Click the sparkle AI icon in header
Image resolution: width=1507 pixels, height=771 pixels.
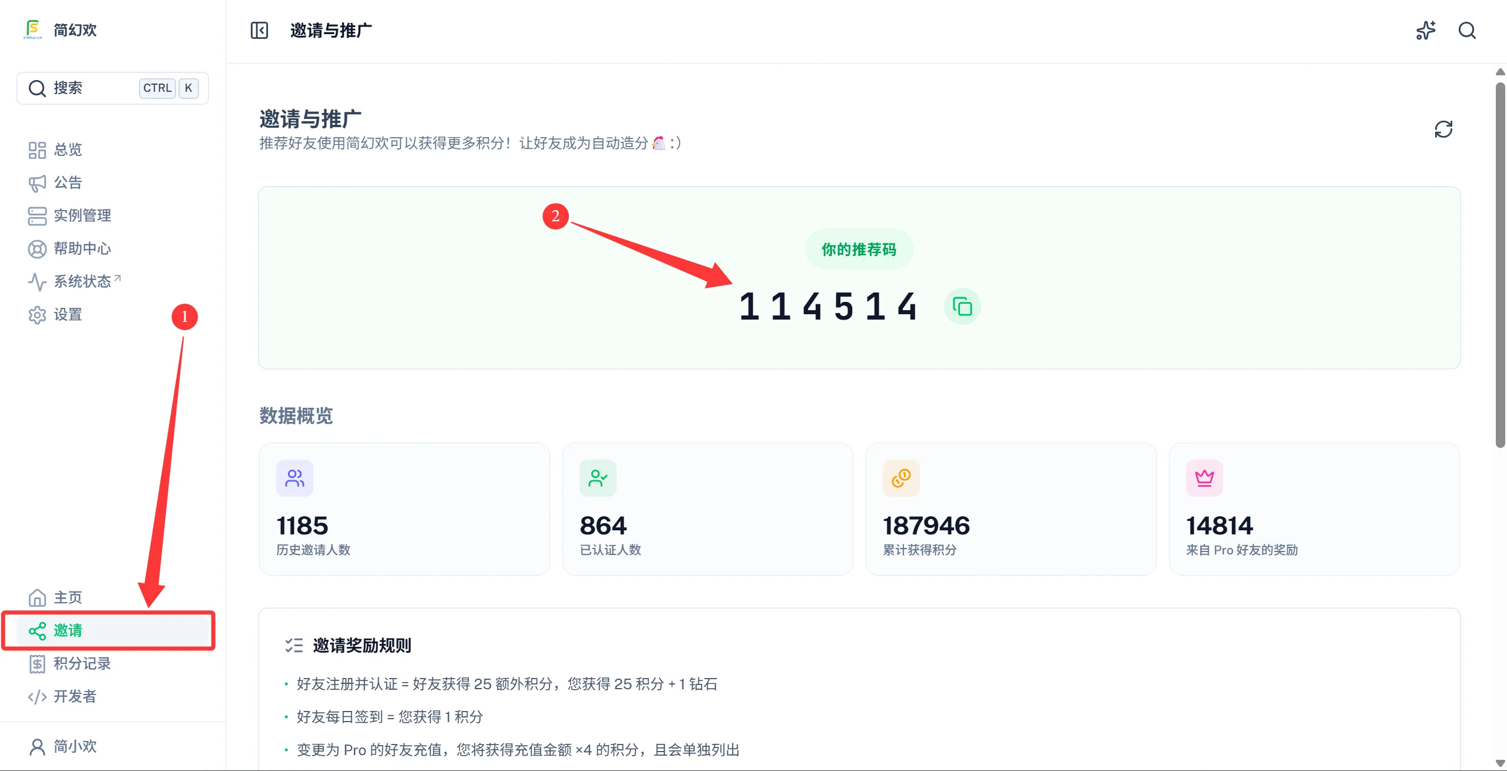pyautogui.click(x=1426, y=31)
